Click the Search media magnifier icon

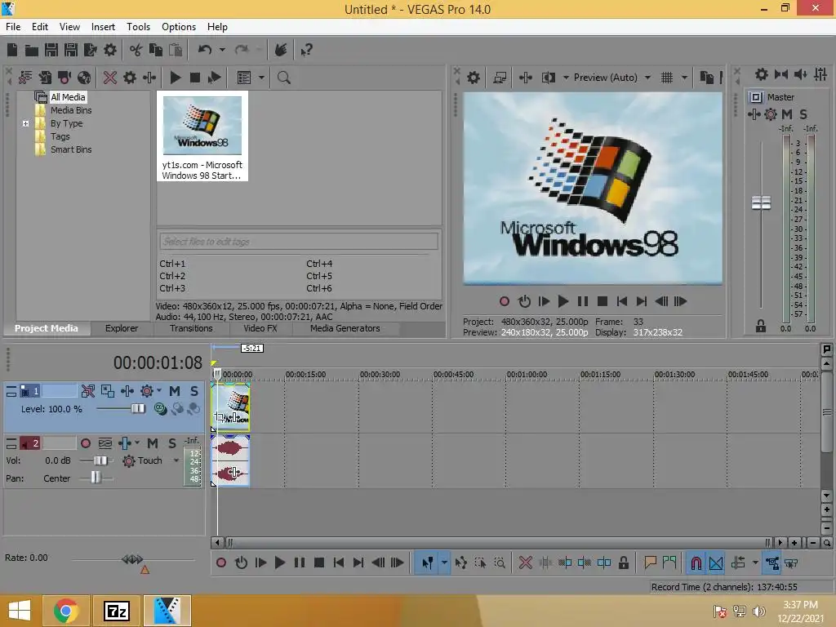[283, 78]
